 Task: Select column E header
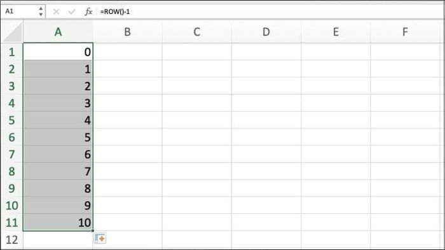[336, 32]
